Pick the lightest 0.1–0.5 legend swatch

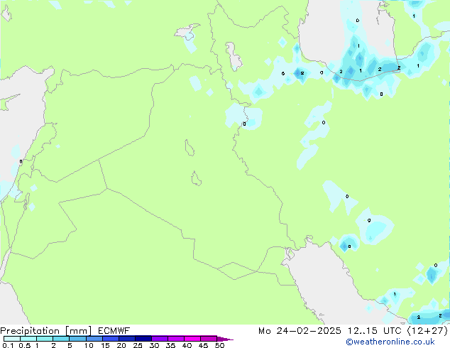pos(12,339)
